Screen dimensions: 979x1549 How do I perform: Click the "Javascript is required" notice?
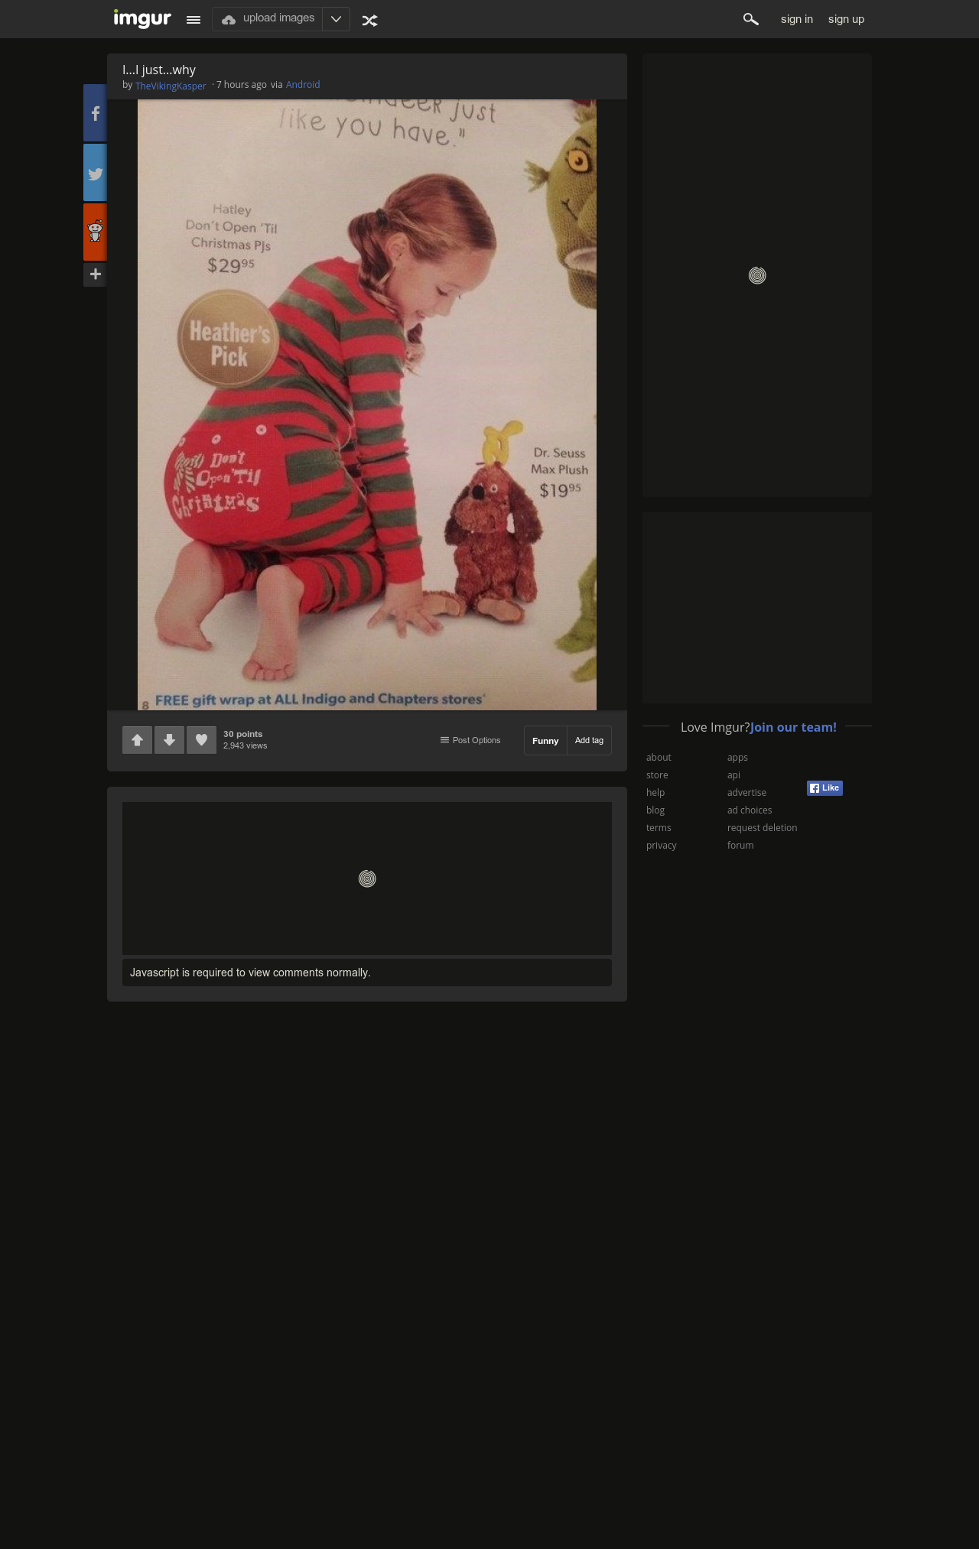367,973
